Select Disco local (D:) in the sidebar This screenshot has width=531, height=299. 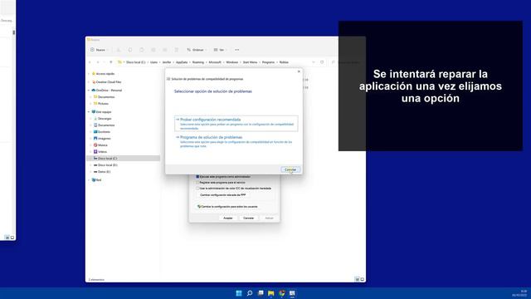(x=107, y=165)
